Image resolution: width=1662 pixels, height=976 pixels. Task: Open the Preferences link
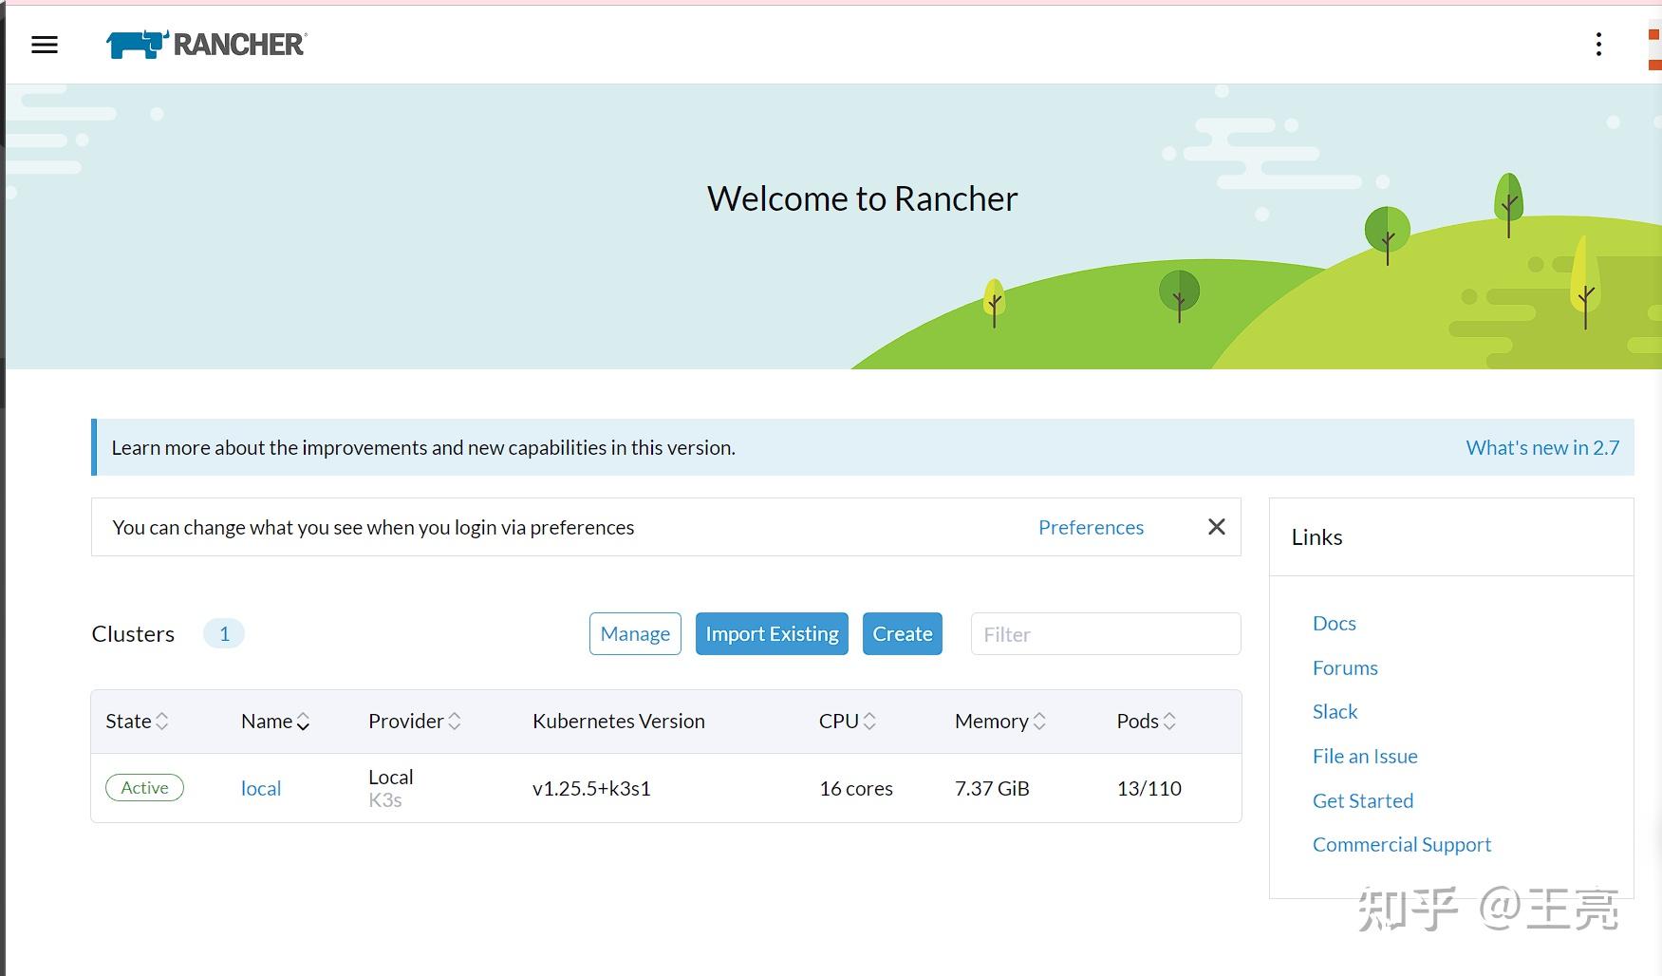pos(1091,527)
